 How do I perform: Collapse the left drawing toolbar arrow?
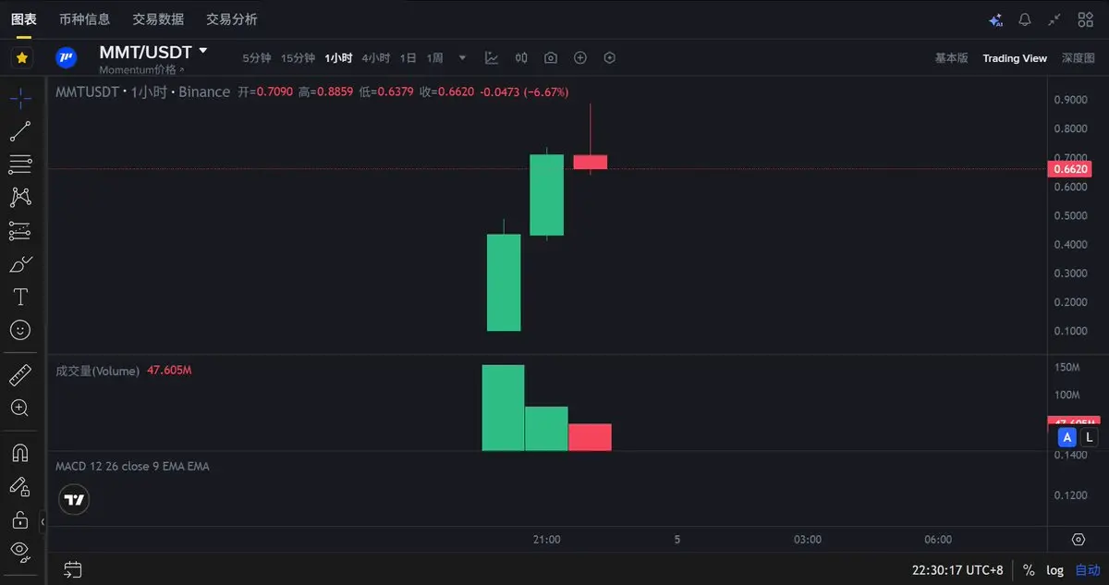click(43, 523)
